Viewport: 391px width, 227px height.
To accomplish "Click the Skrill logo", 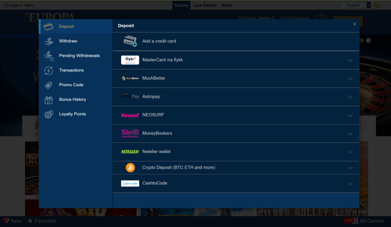I will coord(130,133).
